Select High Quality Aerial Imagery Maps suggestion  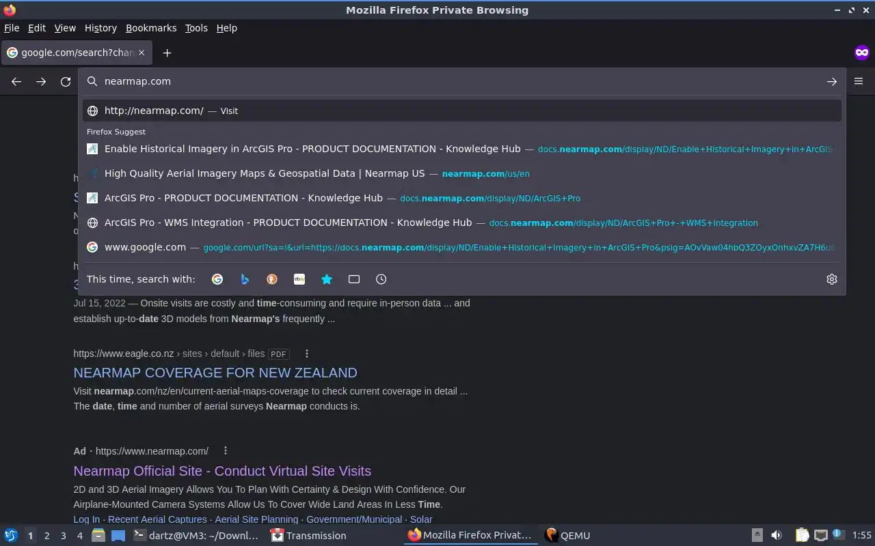462,173
